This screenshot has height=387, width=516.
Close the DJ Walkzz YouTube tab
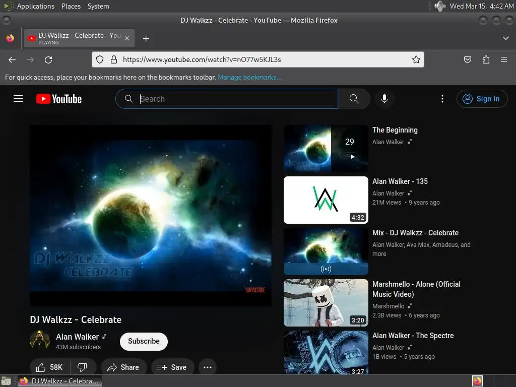click(x=127, y=38)
